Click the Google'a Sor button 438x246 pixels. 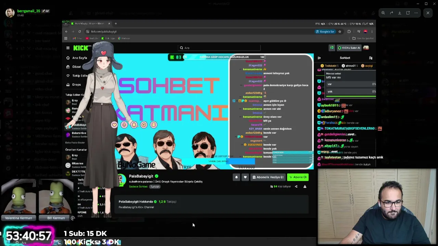pyautogui.click(x=325, y=31)
